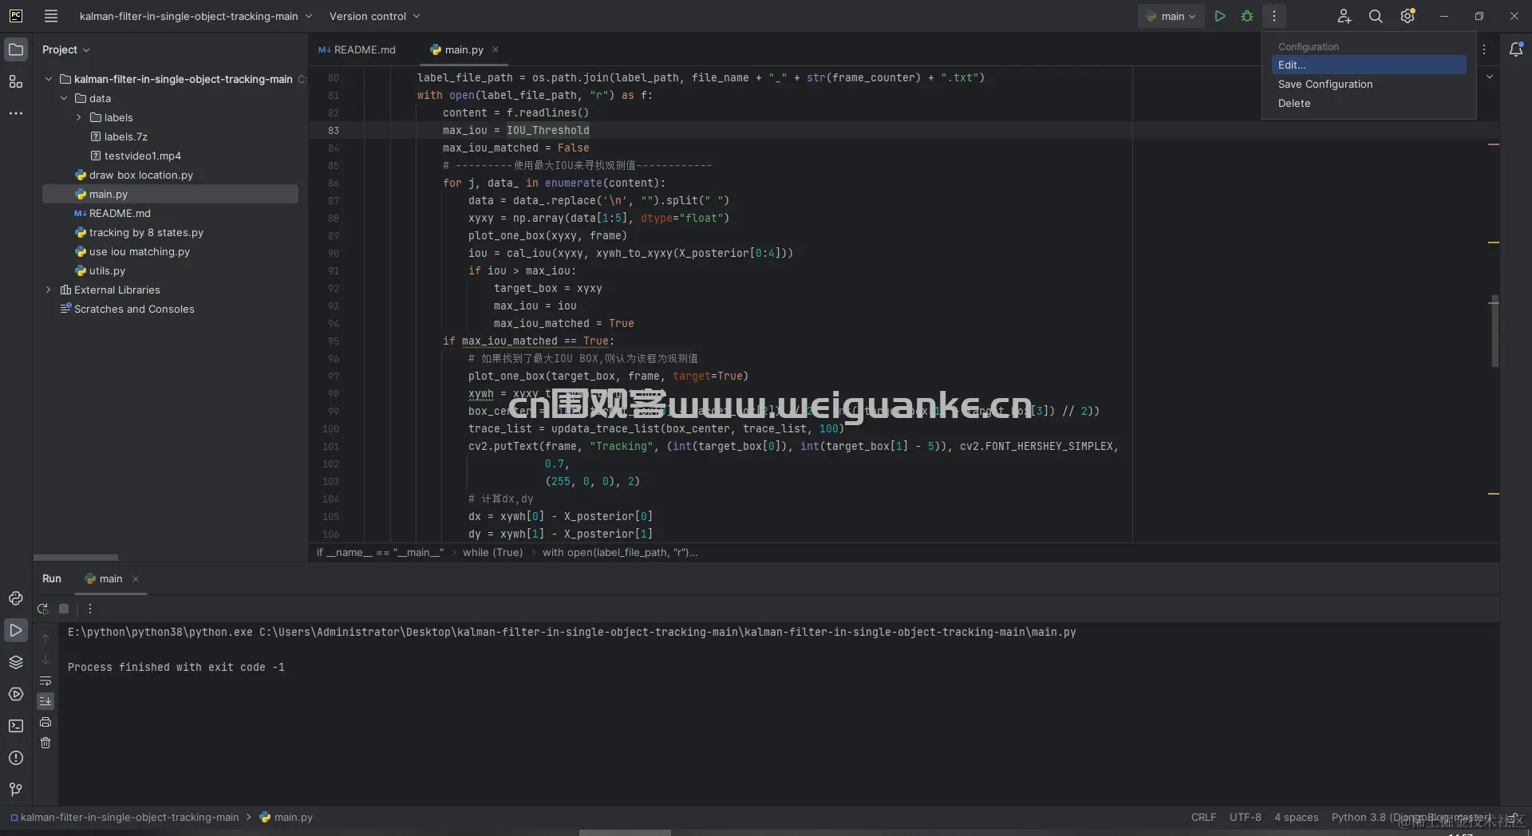This screenshot has width=1532, height=836.
Task: Click the while (True) breadcrumb
Action: [492, 552]
